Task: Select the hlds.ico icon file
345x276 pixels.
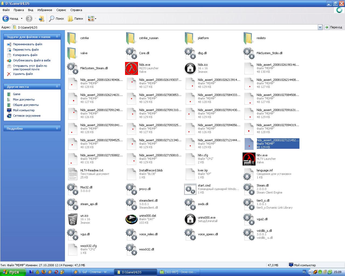Action: [x=190, y=68]
